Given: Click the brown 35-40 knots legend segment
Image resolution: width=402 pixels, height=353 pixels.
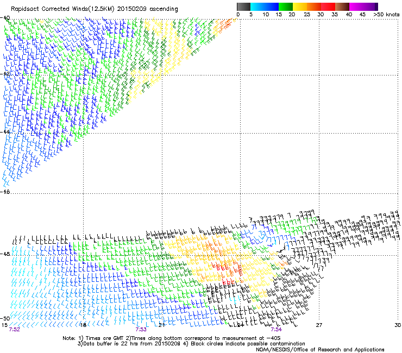Looking at the screenshot, I should [342, 7].
